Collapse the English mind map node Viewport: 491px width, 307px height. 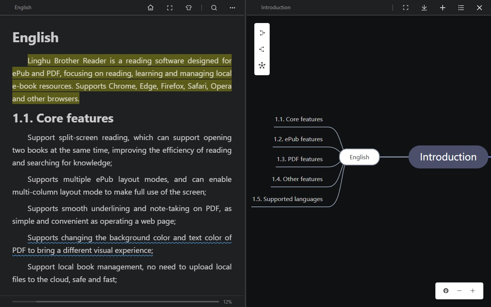coord(359,157)
